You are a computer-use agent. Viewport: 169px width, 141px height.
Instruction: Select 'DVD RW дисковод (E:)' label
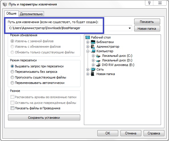[x=118, y=65]
